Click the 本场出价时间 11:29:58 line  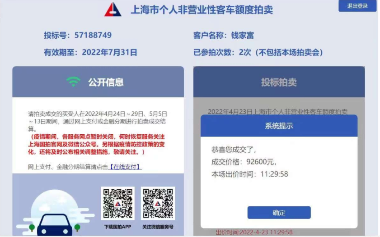250,174
